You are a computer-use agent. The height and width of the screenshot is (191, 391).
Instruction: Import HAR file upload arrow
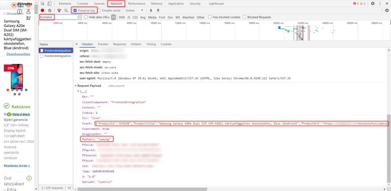point(151,10)
